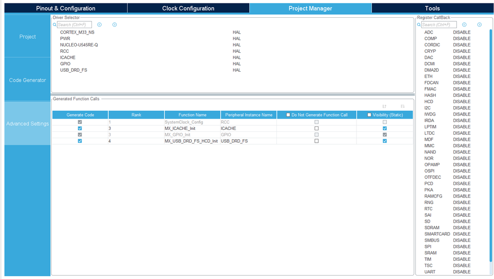
Task: Open Pinout & Configuration tab
Action: (66, 8)
